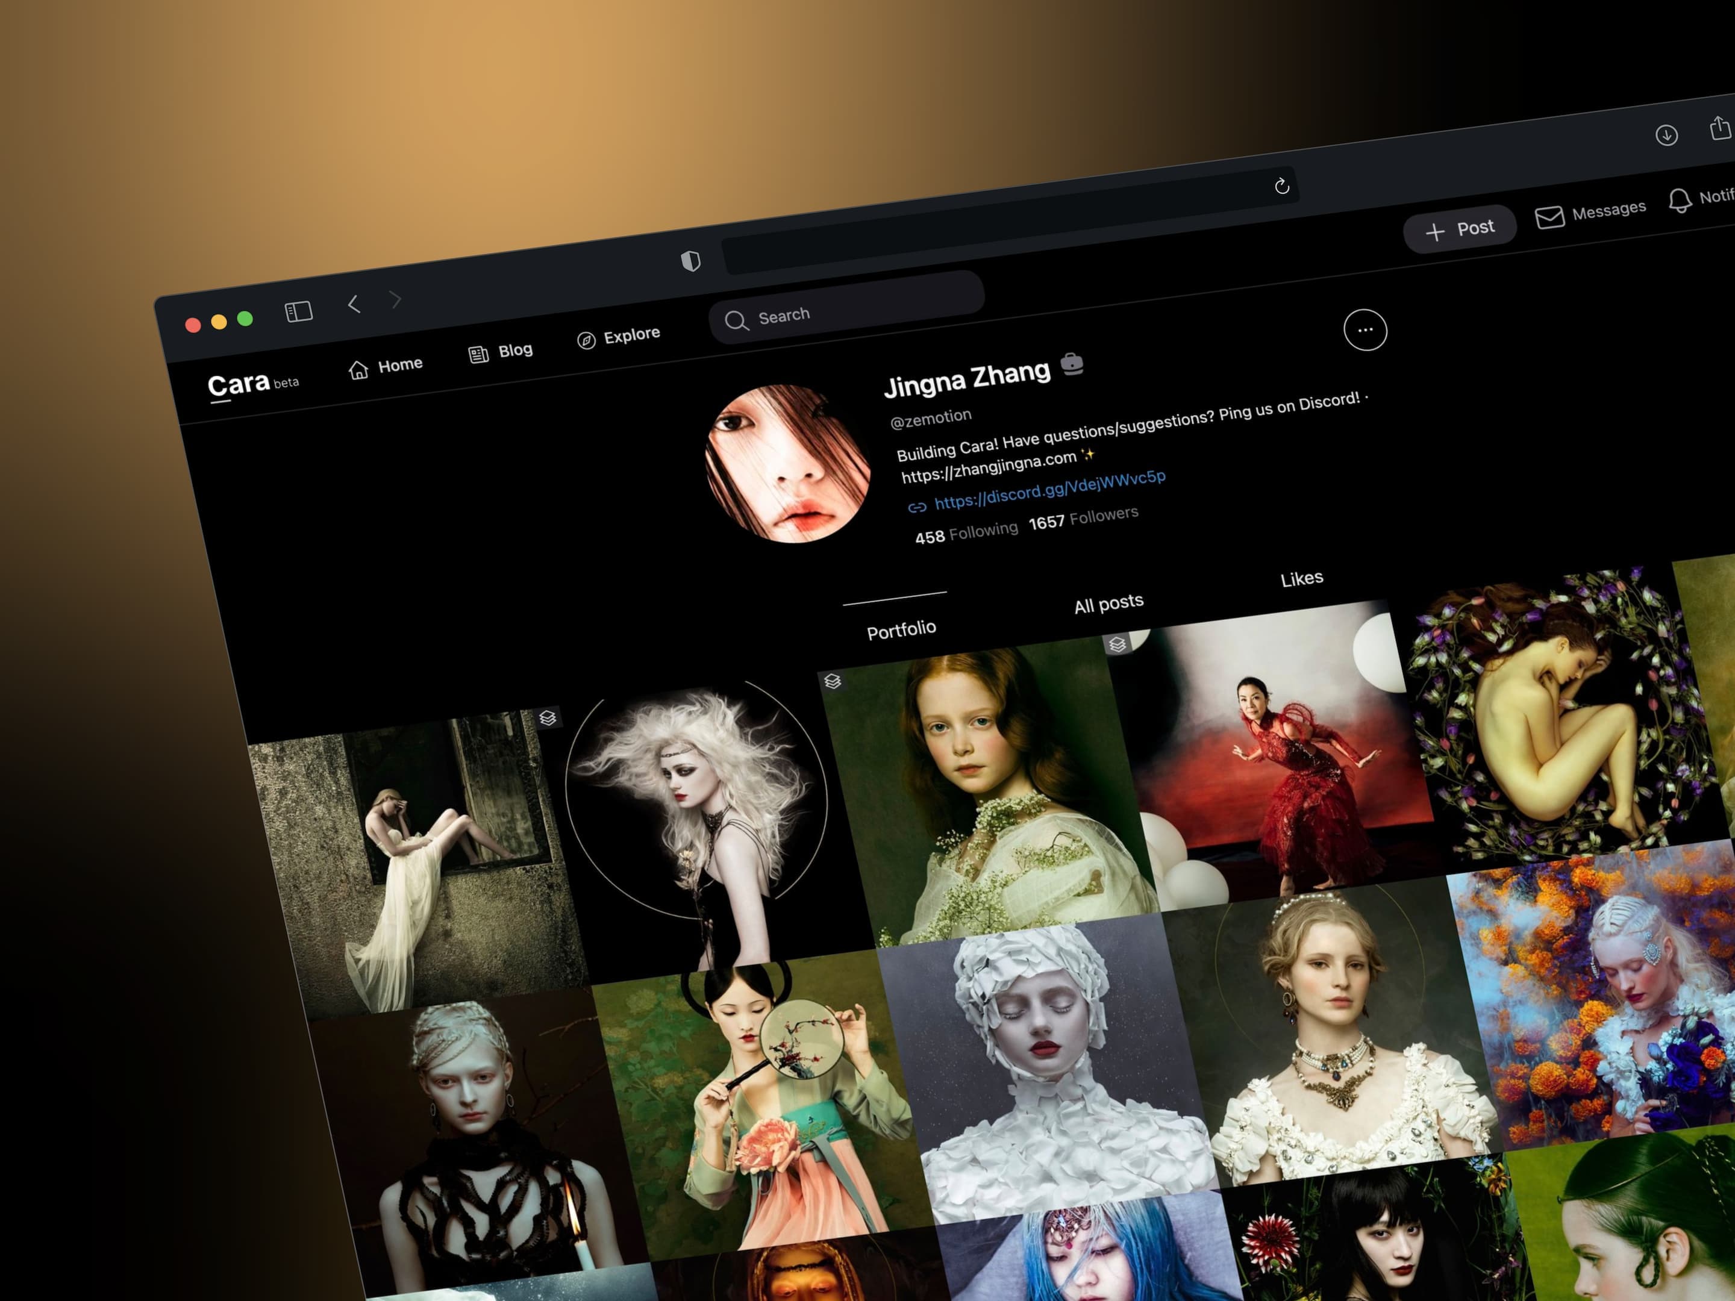Open the browser downloads icon
This screenshot has width=1735, height=1301.
click(1666, 135)
